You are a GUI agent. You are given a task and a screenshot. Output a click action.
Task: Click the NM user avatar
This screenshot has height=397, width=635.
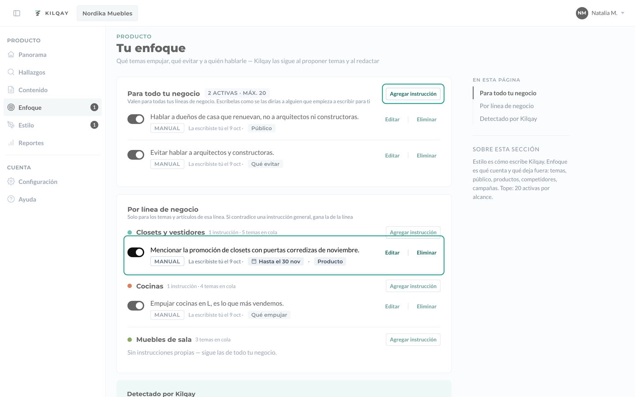(582, 13)
